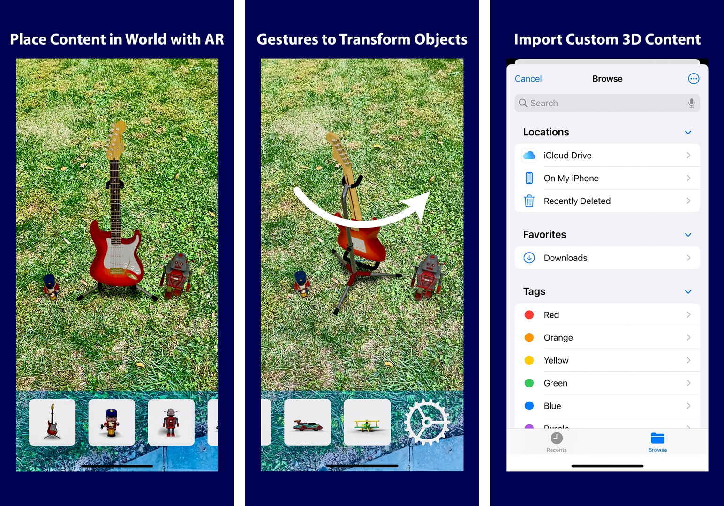Select the red robot model thumbnail
724x506 pixels.
tap(171, 422)
